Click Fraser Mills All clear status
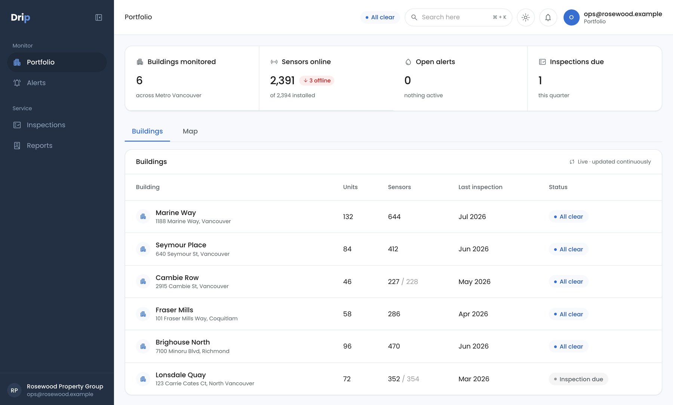The height and width of the screenshot is (405, 673). click(x=568, y=314)
